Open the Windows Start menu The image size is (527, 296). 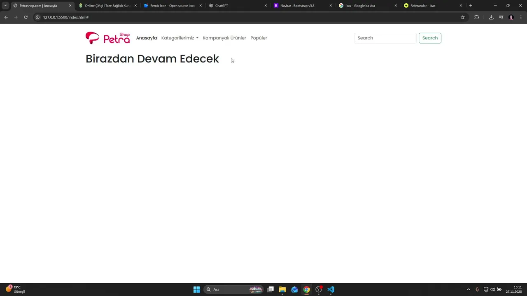[197, 289]
